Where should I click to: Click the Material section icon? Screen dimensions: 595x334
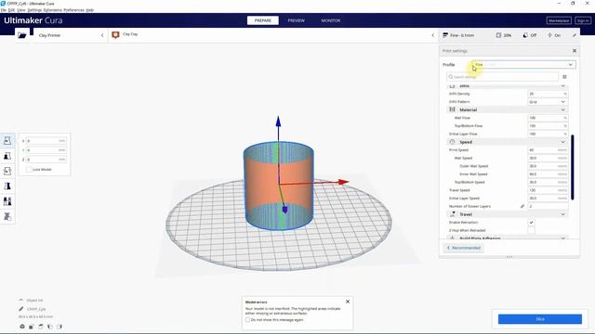point(452,109)
